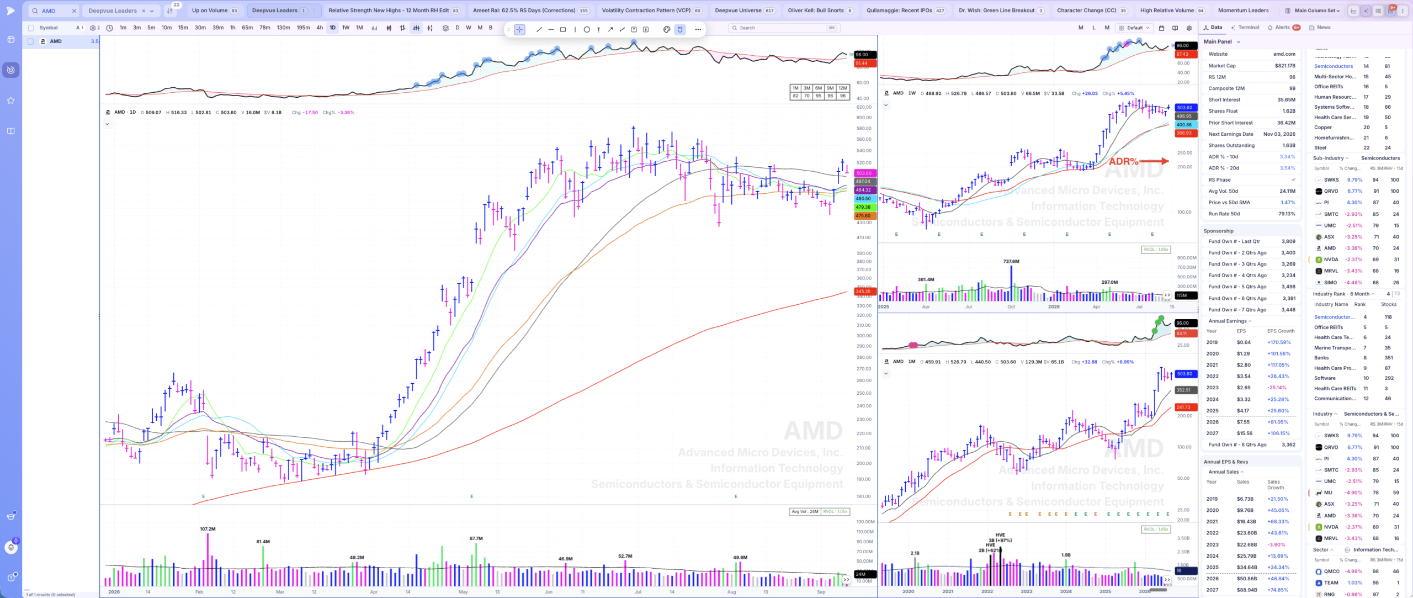Open the Semiconductors industry link
The height and width of the screenshot is (598, 1413).
click(1334, 66)
